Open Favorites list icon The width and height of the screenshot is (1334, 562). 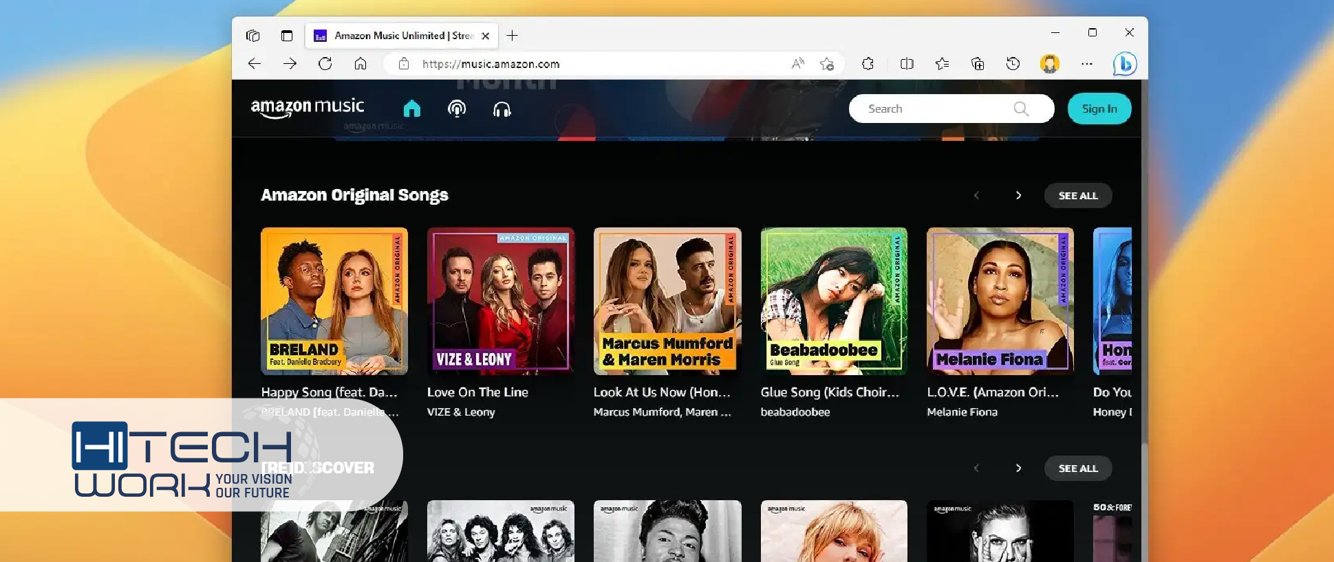point(942,64)
